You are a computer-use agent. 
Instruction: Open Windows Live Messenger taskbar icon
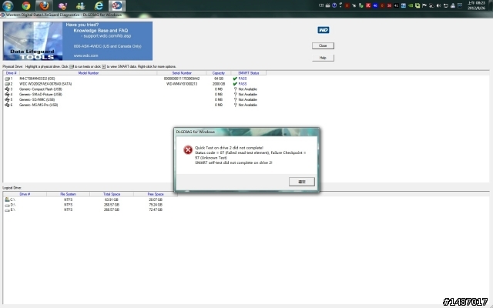[x=80, y=5]
